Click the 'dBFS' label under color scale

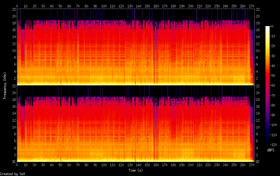click(x=270, y=150)
